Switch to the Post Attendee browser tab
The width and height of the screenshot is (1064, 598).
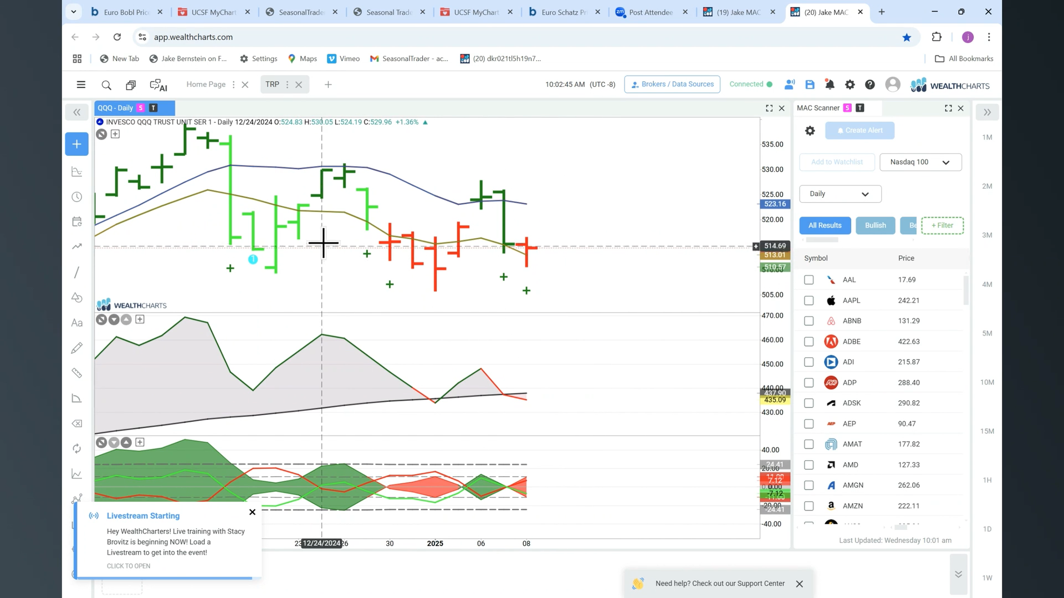click(x=651, y=12)
